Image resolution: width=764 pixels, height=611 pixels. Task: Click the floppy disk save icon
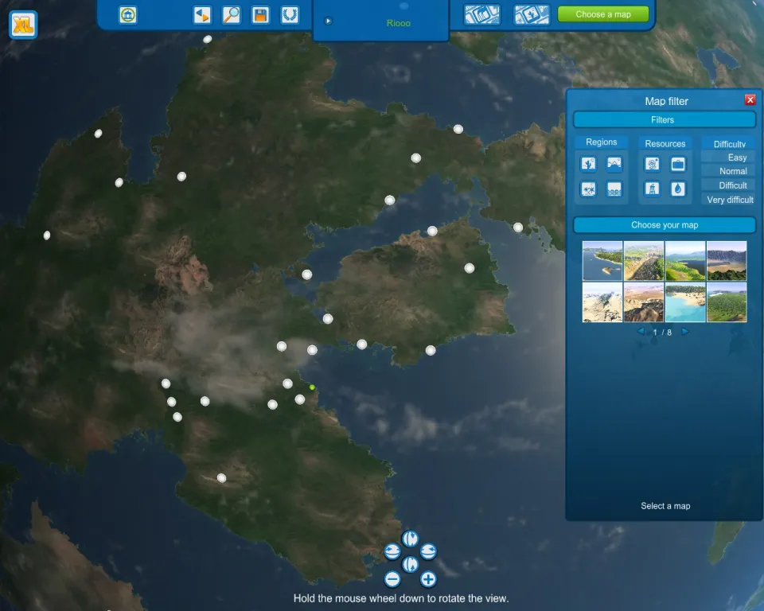(x=260, y=14)
